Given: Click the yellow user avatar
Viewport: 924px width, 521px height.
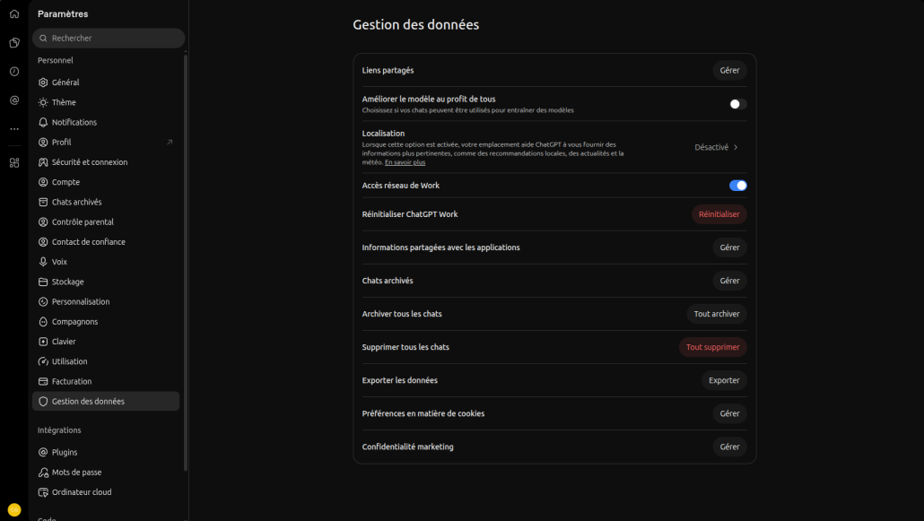Looking at the screenshot, I should tap(14, 510).
